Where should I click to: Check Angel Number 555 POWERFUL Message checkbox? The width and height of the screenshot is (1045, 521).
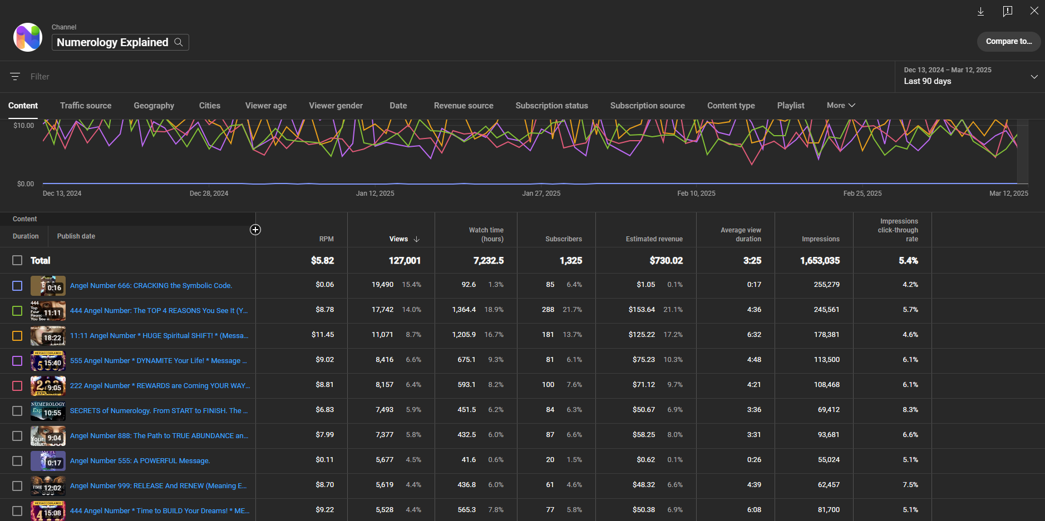[17, 461]
